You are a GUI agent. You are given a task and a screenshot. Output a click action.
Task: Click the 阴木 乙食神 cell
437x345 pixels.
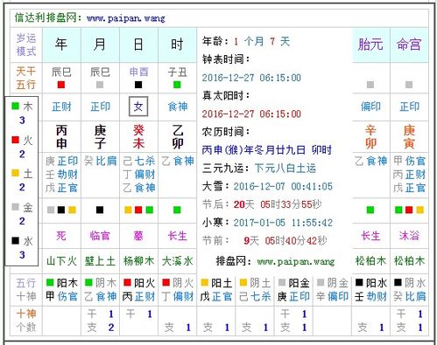100,290
